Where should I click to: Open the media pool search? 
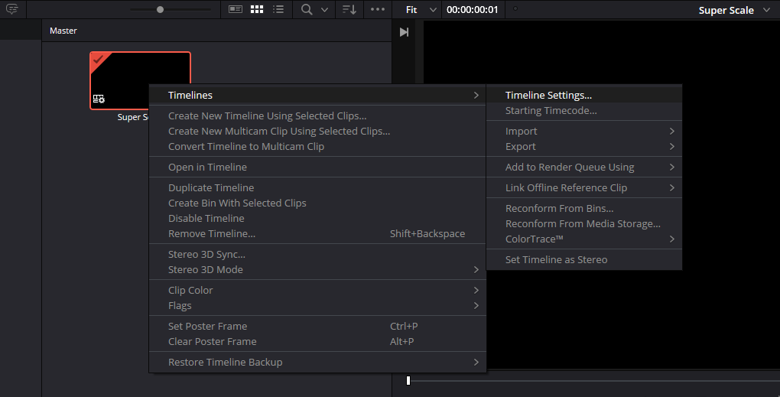pos(307,9)
